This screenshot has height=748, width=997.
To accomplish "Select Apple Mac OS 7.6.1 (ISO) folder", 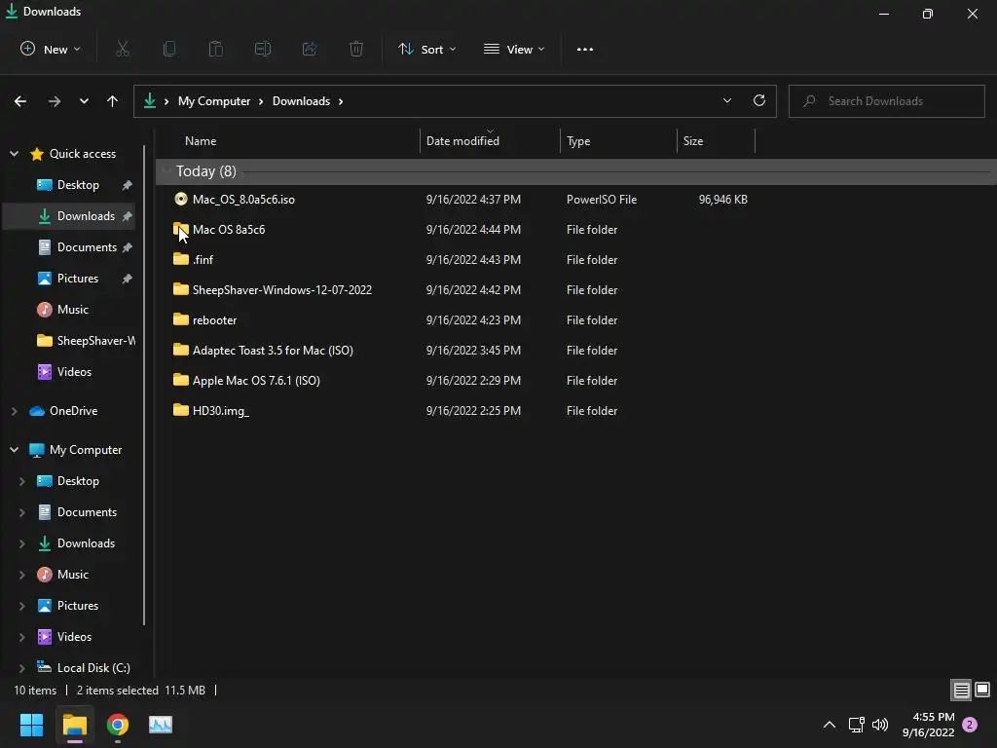I will (256, 381).
